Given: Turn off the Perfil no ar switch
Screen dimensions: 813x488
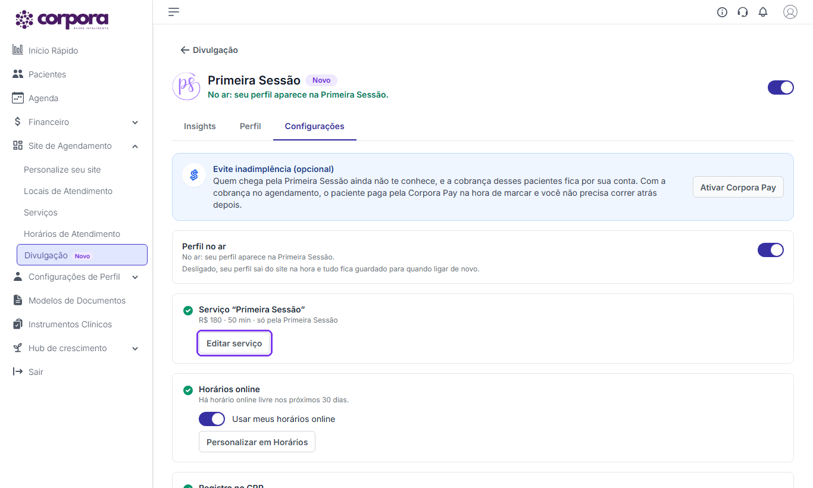Looking at the screenshot, I should [771, 250].
